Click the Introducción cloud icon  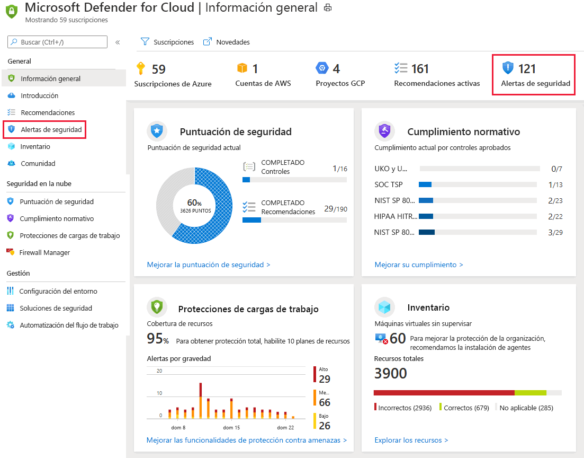[x=12, y=95]
